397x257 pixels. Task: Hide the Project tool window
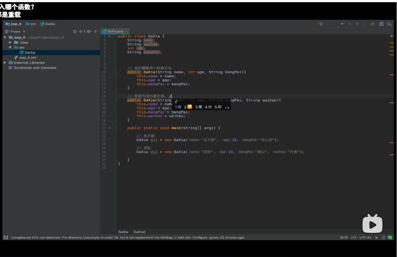tap(96, 31)
